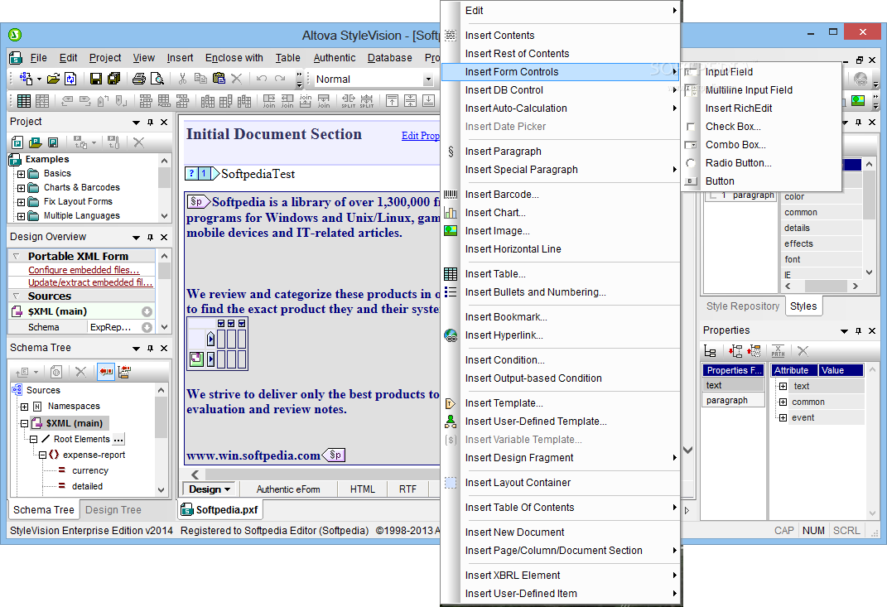Expand Namespaces node in Schema Tree
Screen dimensions: 887x607
24,407
